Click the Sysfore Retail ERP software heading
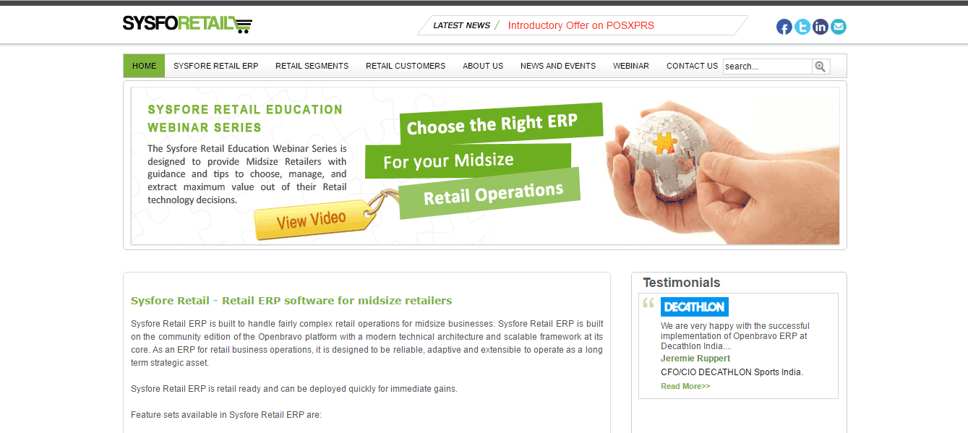This screenshot has height=433, width=968. (291, 301)
